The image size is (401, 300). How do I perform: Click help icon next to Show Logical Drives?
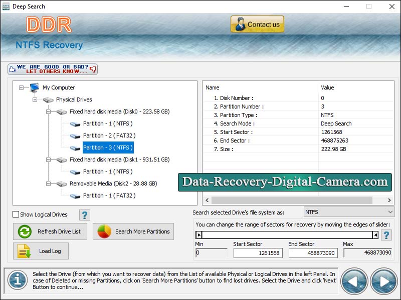(x=84, y=214)
